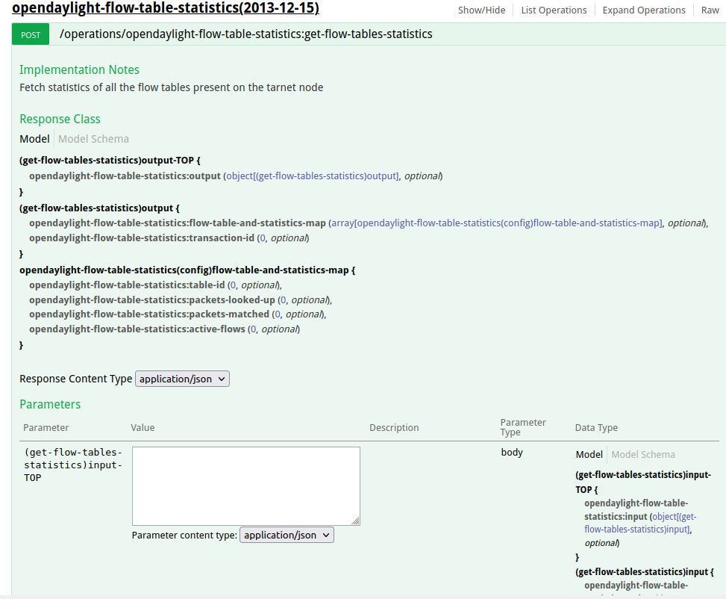The image size is (726, 599).
Task: Click '(get-flow-tables-statistics)output-TOP {' model title
Action: pos(110,161)
